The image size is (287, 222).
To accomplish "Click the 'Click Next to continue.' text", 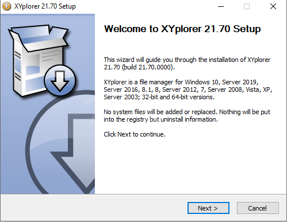I will pyautogui.click(x=135, y=134).
